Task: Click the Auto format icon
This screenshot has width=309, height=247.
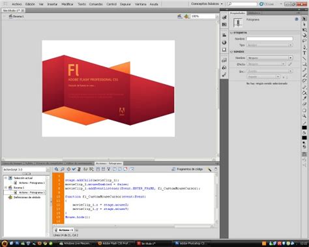Action: [x=79, y=169]
